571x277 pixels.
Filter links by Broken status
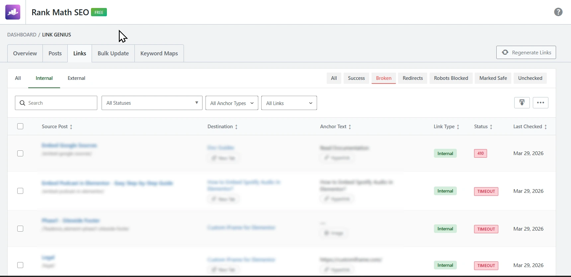384,78
